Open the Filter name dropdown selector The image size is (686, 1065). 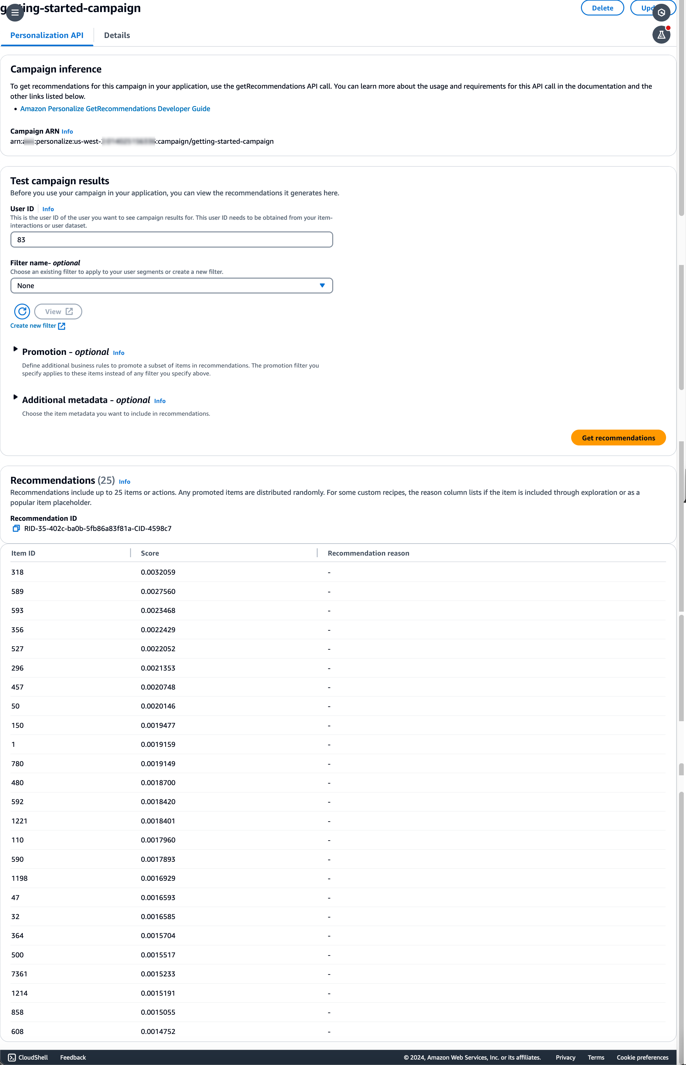[x=171, y=285]
